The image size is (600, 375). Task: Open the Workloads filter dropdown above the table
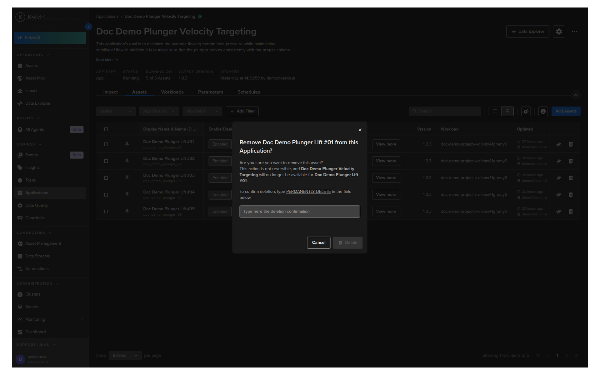[x=202, y=111]
